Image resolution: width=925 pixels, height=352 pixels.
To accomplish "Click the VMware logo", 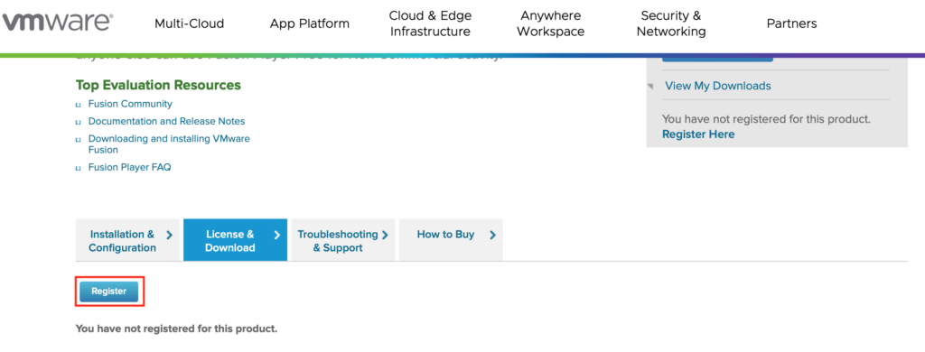I will [57, 23].
